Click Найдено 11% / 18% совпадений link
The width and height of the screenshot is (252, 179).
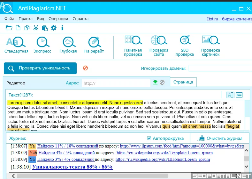[68, 146]
